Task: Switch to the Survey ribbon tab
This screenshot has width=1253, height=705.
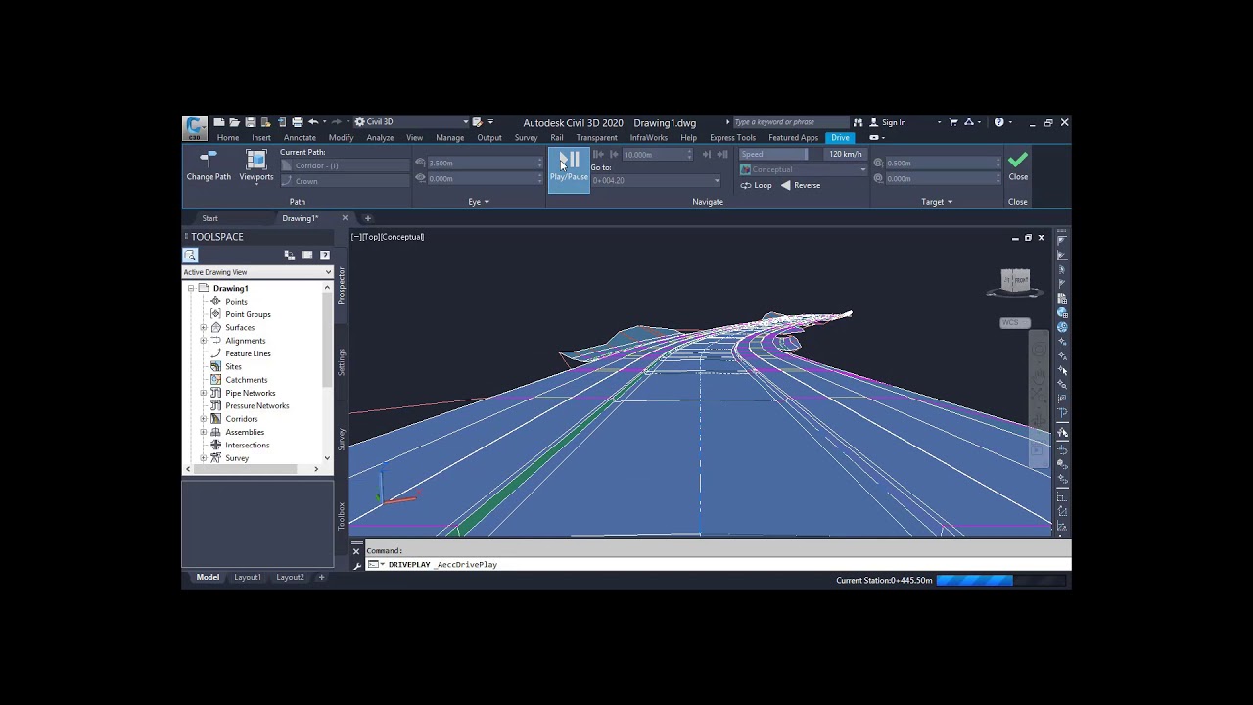Action: [x=526, y=138]
